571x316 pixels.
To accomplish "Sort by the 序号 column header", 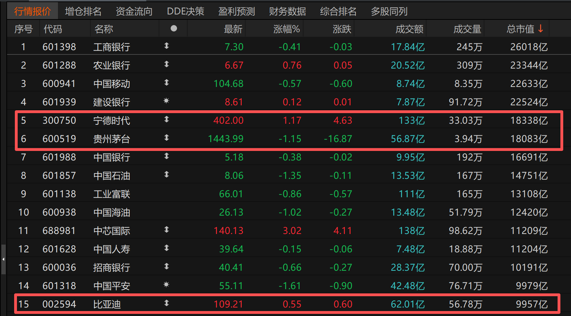I will (24, 29).
